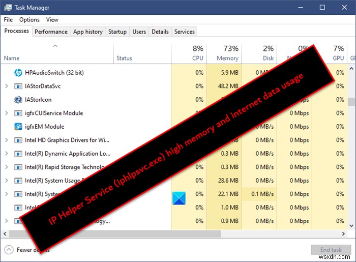Viewport: 356px width, 262px height.
Task: Switch to the Startup tab
Action: [x=117, y=32]
